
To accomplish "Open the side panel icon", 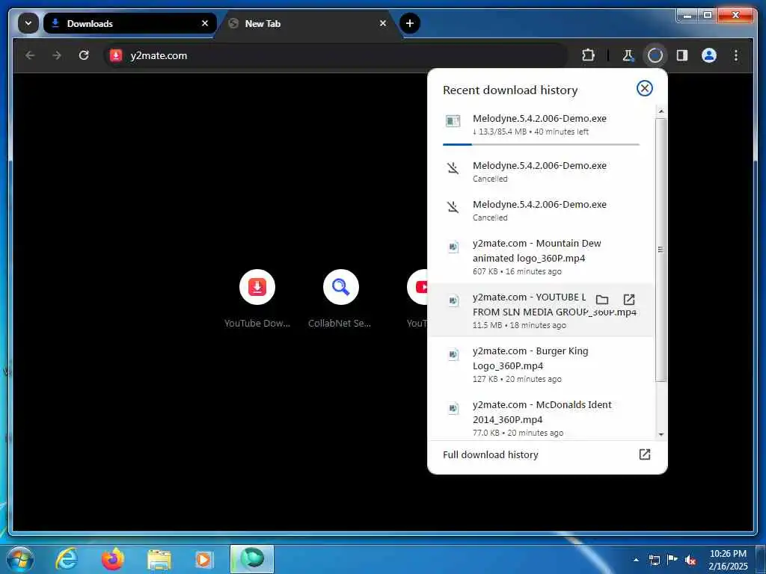I will (682, 55).
